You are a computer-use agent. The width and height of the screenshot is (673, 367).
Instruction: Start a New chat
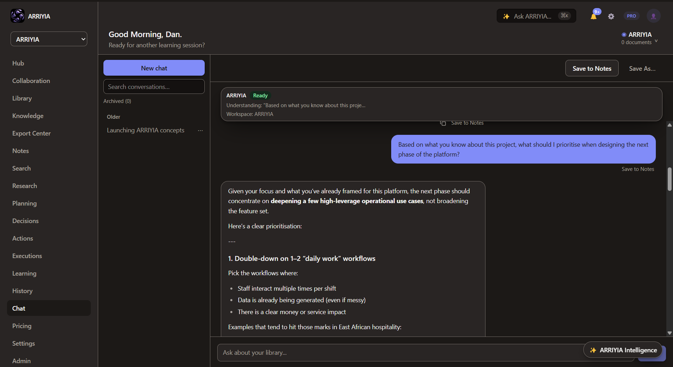coord(154,68)
